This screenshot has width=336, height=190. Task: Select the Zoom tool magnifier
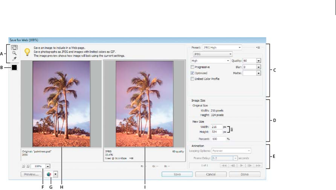[14, 53]
